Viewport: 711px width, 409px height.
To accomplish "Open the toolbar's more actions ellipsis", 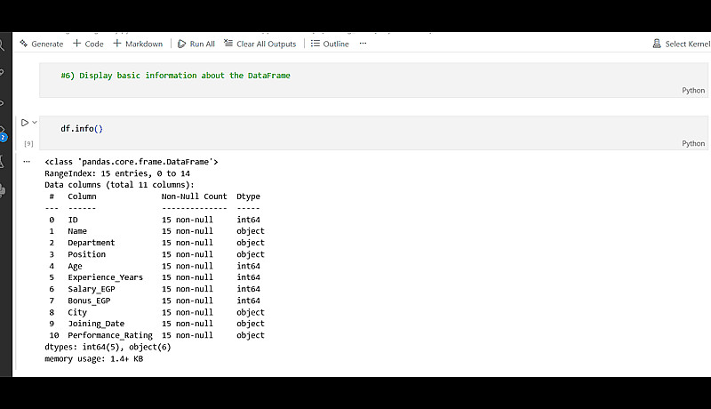I will [x=363, y=44].
